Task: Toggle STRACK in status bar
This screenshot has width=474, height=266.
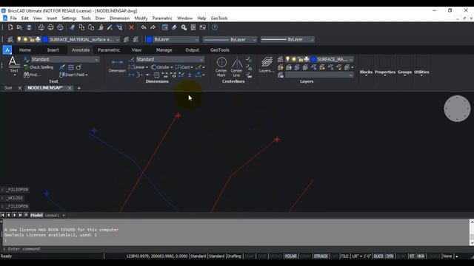Action: point(321,256)
